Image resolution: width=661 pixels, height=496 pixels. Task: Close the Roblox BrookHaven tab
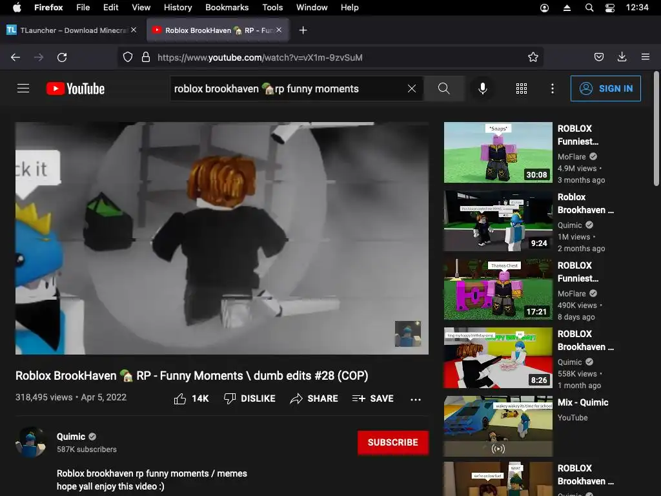click(x=279, y=30)
